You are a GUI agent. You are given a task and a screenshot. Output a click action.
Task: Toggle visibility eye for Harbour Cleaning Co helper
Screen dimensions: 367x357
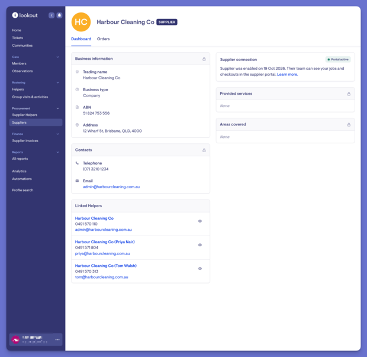(200, 221)
